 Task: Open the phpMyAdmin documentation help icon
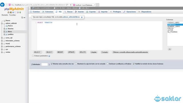coord(13,12)
